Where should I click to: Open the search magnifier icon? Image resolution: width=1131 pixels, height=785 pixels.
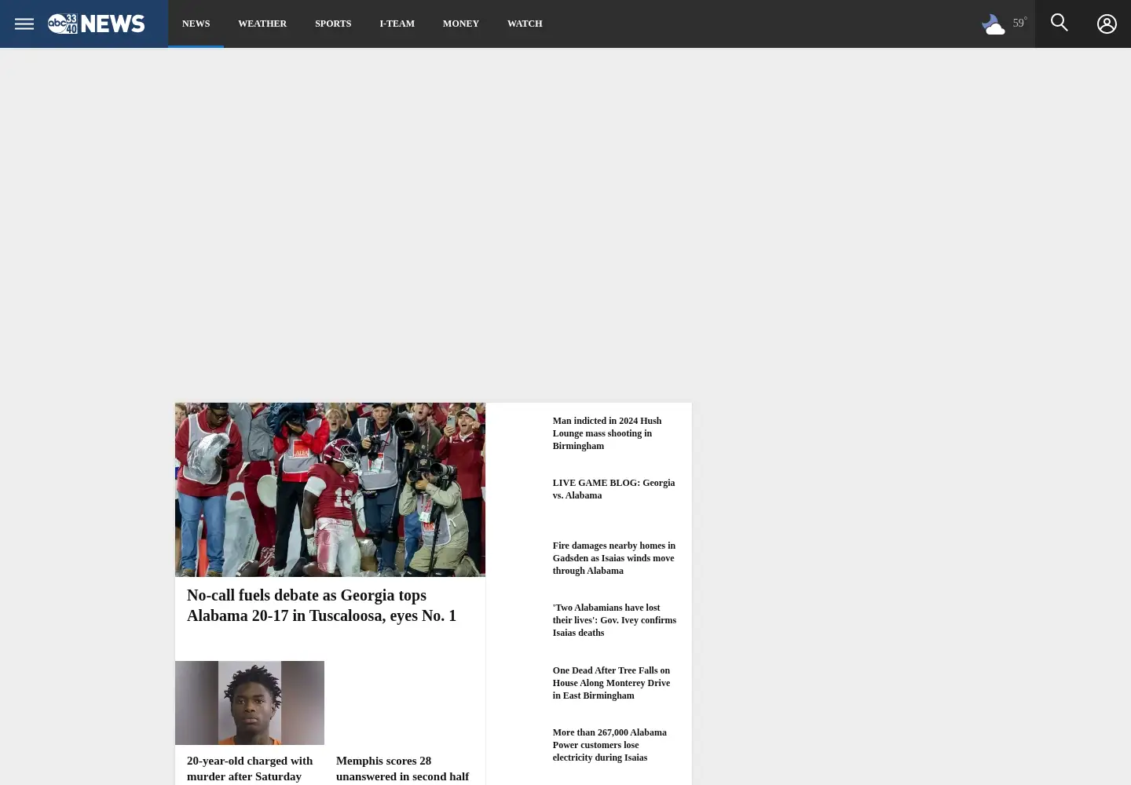click(1059, 23)
